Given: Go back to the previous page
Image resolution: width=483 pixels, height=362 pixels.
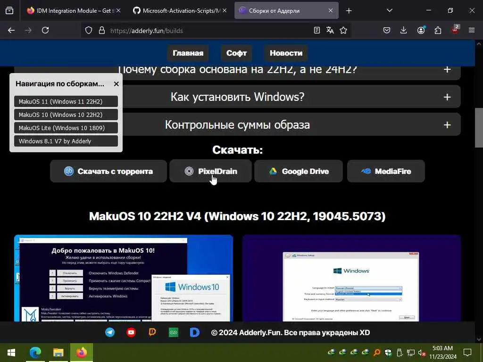Looking at the screenshot, I should pos(11,30).
